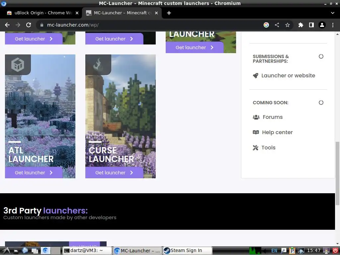
Task: Open the Google icon in address bar
Action: click(266, 25)
